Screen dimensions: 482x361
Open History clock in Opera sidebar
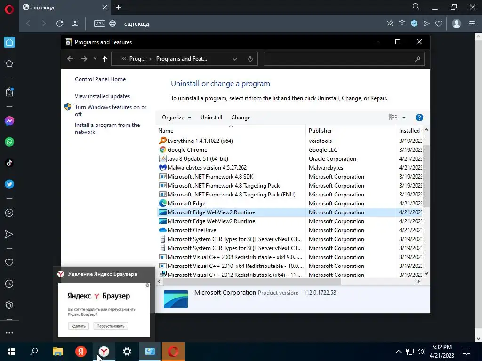pos(9,283)
